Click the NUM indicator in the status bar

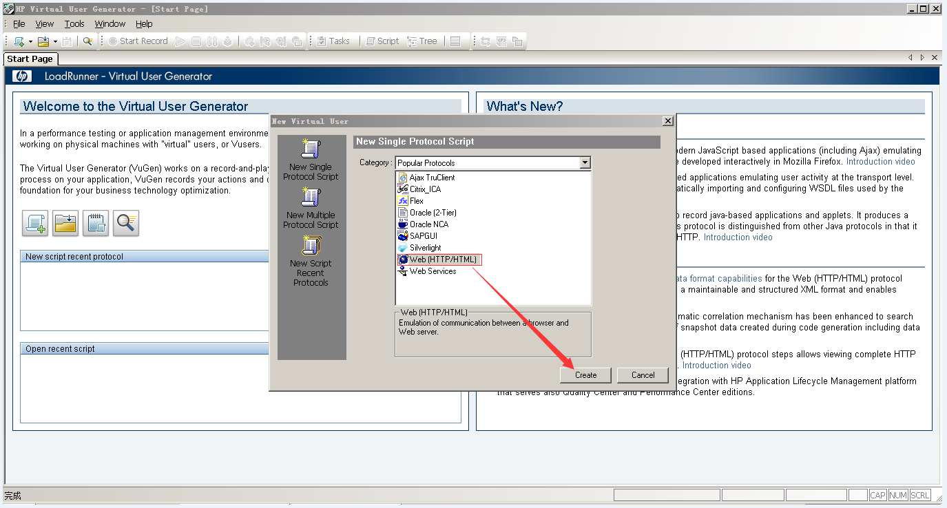click(898, 496)
